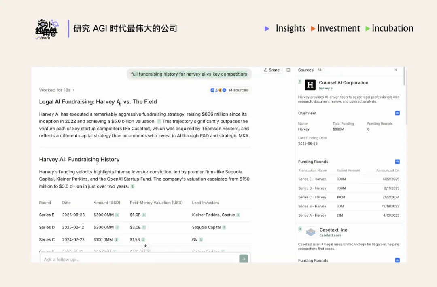Click the 海外独角兽 unicorn logo

pyautogui.click(x=47, y=29)
